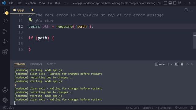
Task: Click 'path' inside the if condition
Action: tap(42, 38)
